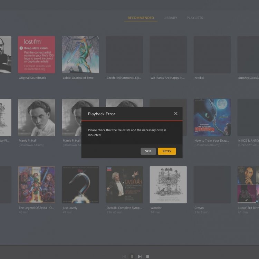Open the Dvořák Complete Symphonies cover
This screenshot has width=259, height=259.
click(x=124, y=185)
